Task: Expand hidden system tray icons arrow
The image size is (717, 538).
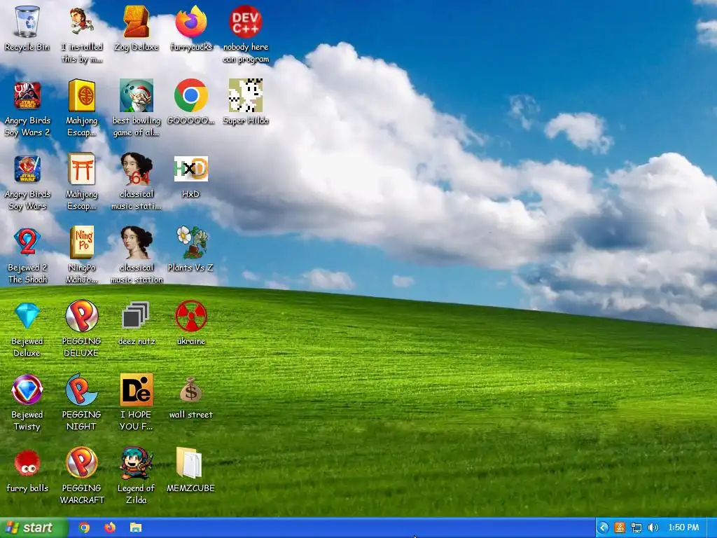Action: point(604,528)
